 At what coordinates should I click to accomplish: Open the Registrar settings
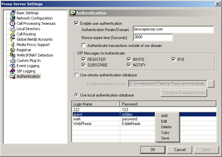[x=24, y=50]
